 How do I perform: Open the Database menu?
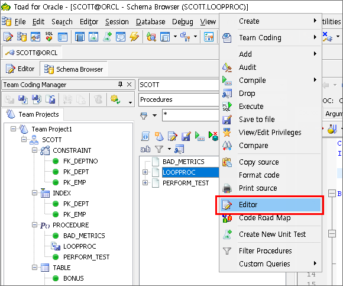pos(150,22)
